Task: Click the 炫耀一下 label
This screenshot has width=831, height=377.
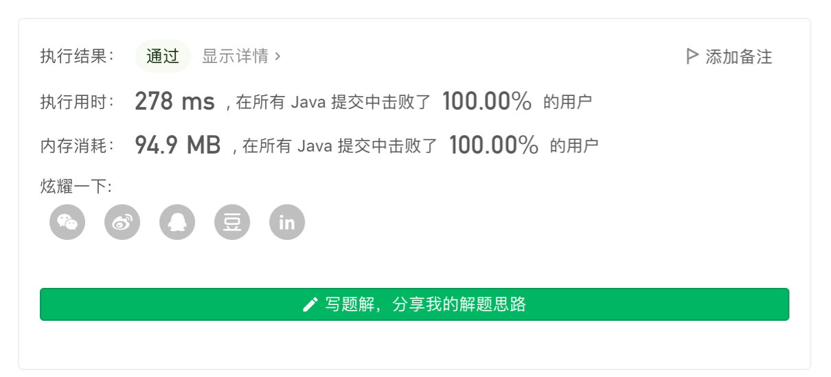Action: point(76,186)
